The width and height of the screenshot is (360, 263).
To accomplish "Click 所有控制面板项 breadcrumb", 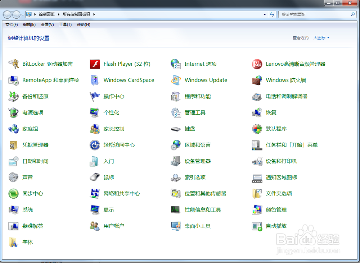I will [76, 14].
